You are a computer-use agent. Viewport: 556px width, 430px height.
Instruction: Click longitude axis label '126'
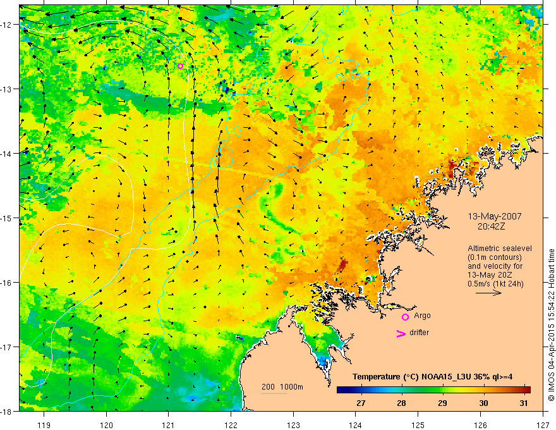(x=480, y=425)
